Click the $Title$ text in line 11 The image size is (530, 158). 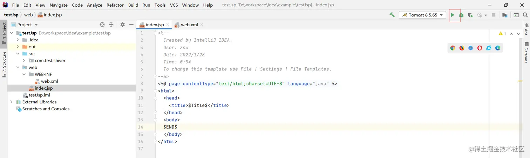[198, 105]
